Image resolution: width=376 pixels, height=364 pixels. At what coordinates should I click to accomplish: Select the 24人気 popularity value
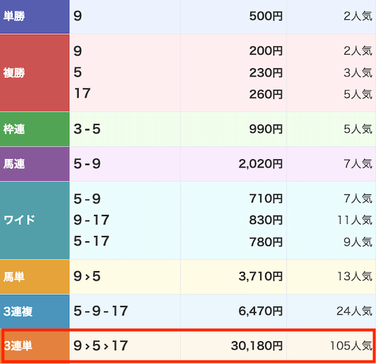(x=354, y=311)
